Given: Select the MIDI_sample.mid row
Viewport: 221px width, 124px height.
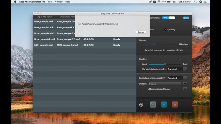Looking at the screenshot, I should tap(85, 45).
